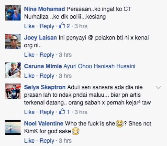
Task: Open timestamp 3 hrs on Joey Laisan's comment
Action: 65,55
